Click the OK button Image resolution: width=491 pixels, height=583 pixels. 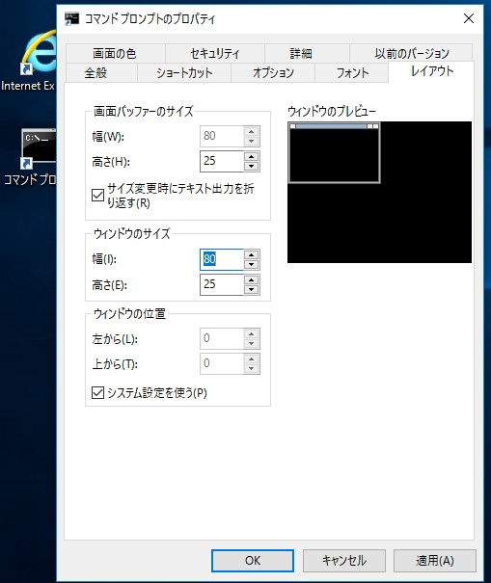(x=253, y=560)
